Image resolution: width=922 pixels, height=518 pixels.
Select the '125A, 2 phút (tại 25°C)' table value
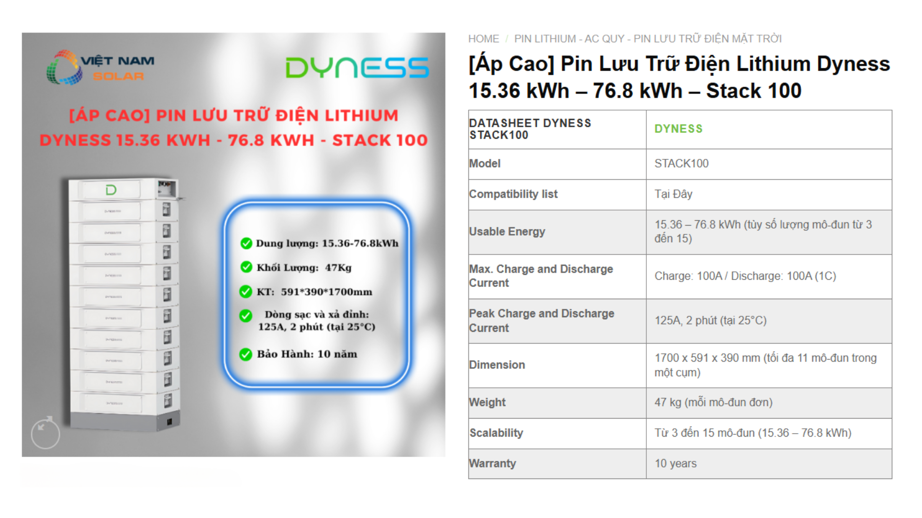pos(710,321)
